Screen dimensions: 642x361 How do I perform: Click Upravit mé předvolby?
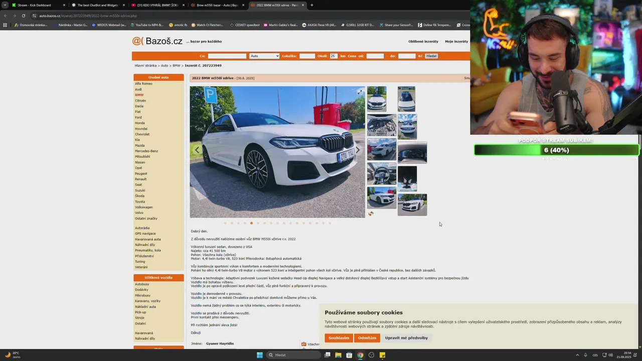406,338
